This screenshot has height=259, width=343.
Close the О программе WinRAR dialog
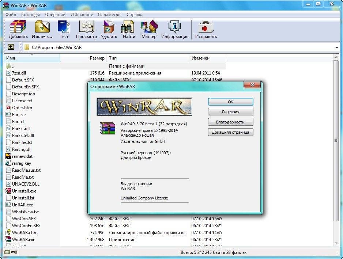252,85
